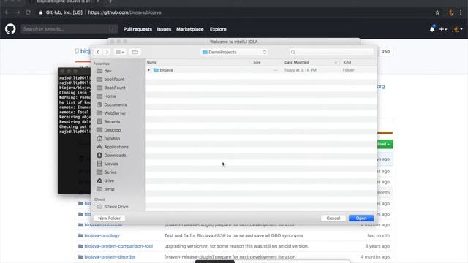The image size is (468, 263).
Task: Click browser forward button
Action: coord(18,12)
